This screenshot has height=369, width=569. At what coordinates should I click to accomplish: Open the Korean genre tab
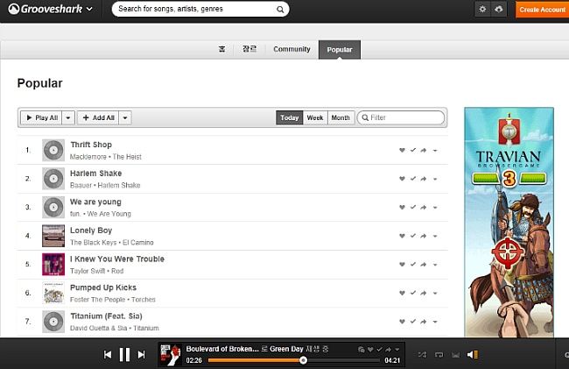click(249, 49)
